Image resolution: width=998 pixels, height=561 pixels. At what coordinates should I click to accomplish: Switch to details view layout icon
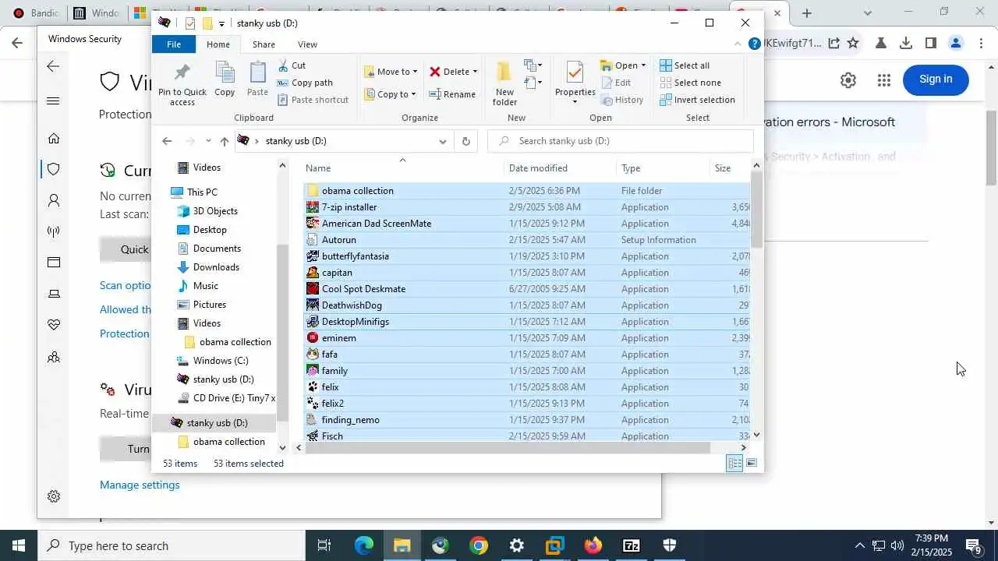[x=734, y=464]
